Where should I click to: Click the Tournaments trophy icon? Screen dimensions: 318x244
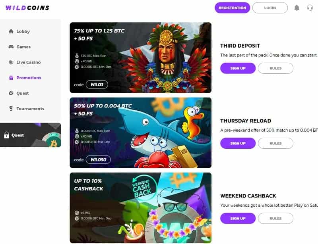[11, 109]
